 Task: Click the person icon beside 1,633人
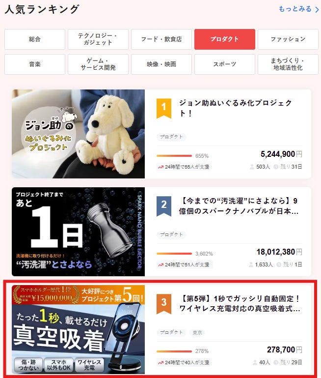pyautogui.click(x=251, y=264)
